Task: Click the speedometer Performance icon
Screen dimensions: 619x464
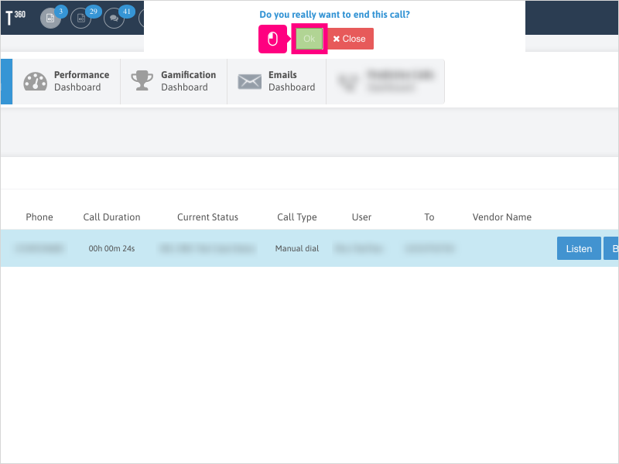Action: pos(35,81)
